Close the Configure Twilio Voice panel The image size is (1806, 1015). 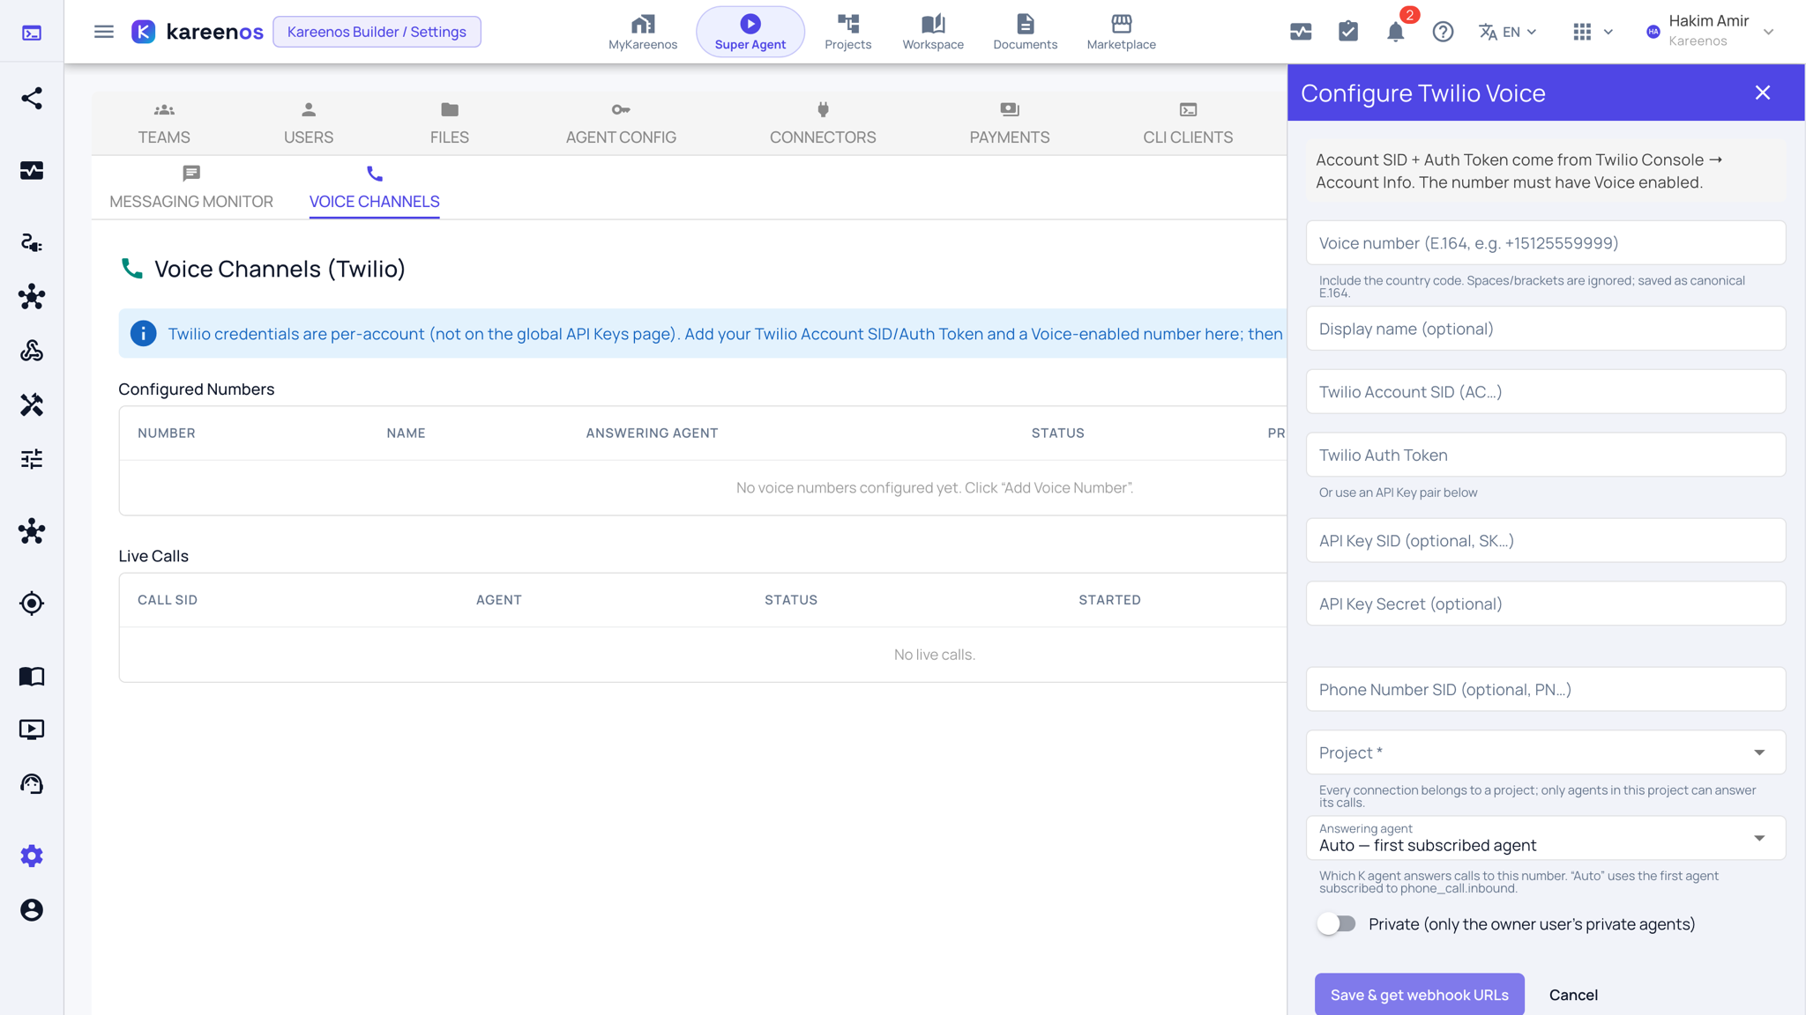1763,93
